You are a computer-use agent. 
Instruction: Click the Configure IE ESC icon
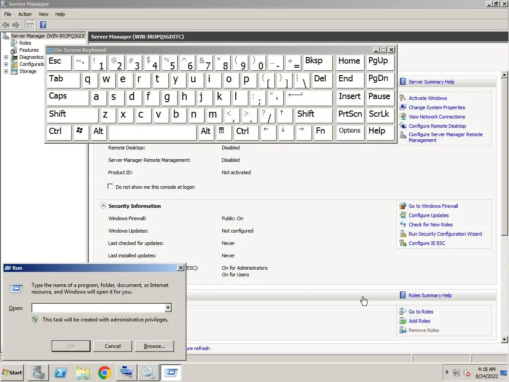pyautogui.click(x=403, y=243)
